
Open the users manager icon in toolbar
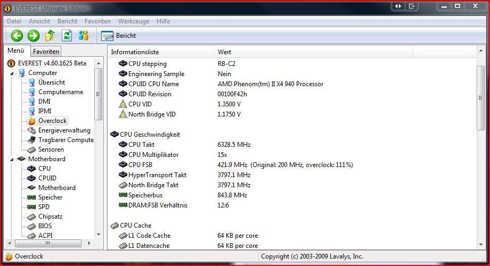click(x=84, y=36)
